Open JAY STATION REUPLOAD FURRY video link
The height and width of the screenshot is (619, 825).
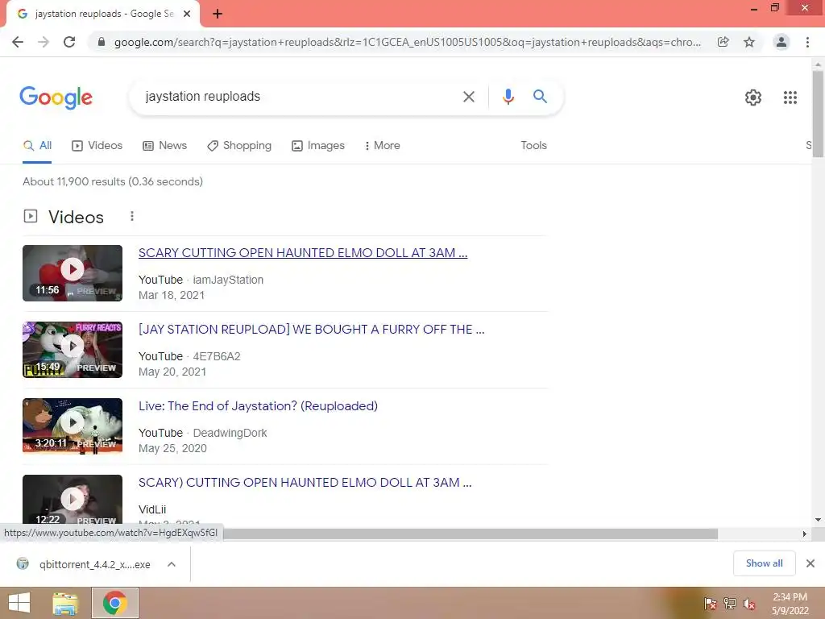(312, 330)
